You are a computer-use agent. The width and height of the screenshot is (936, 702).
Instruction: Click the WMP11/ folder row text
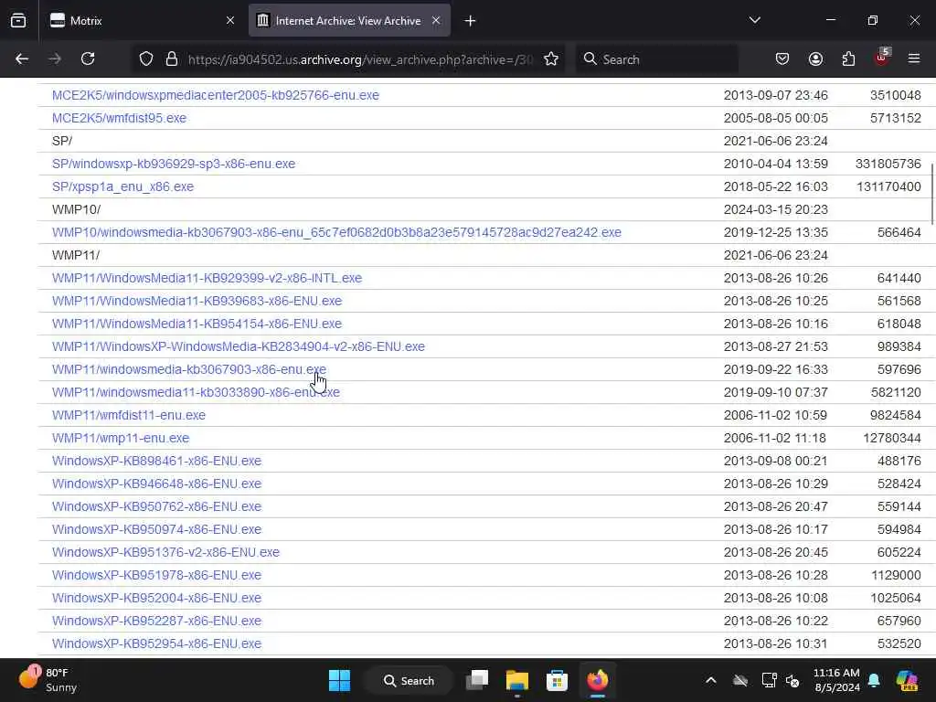pyautogui.click(x=76, y=255)
